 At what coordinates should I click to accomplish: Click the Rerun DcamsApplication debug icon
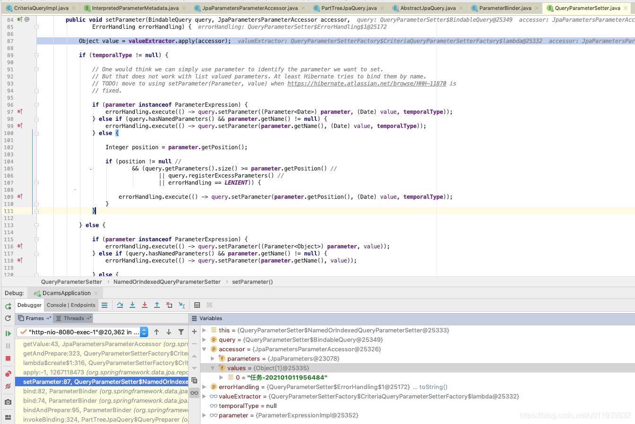click(x=8, y=306)
